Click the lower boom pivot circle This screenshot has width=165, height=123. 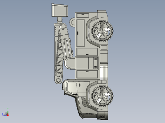58,80
